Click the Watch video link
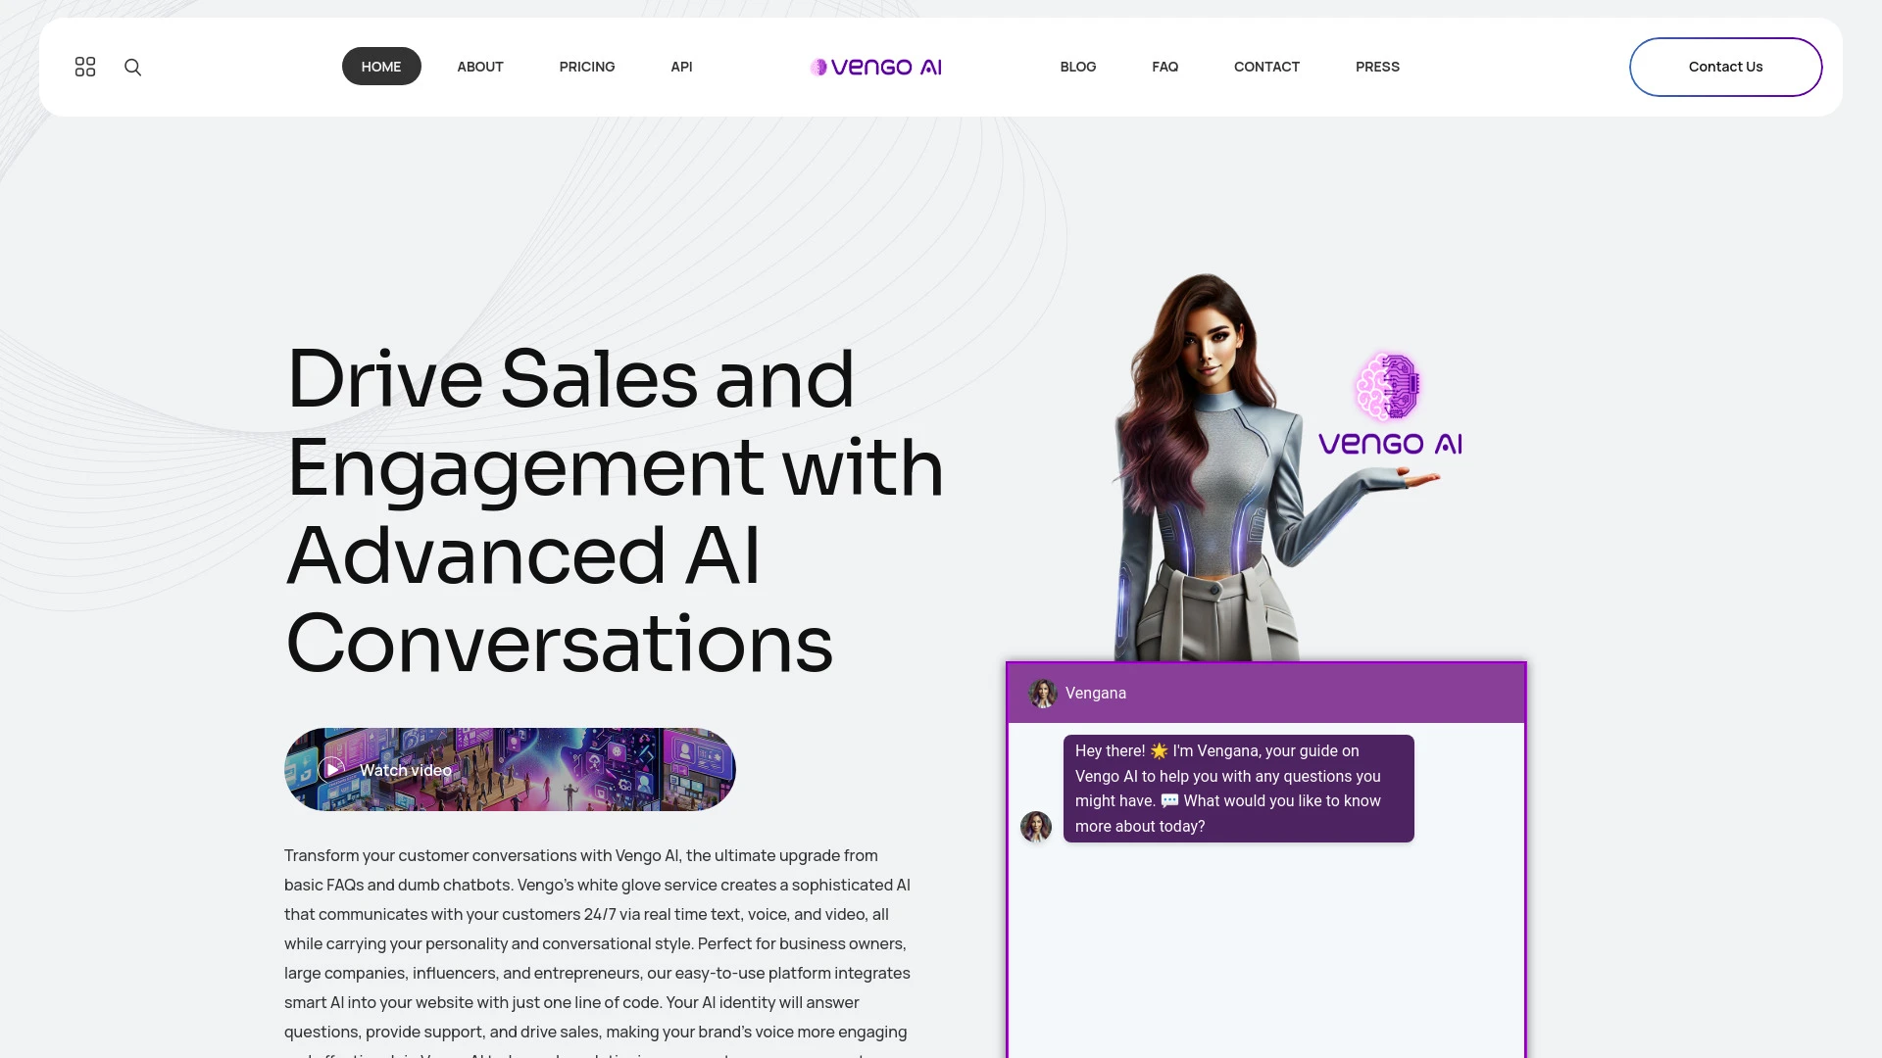Image resolution: width=1882 pixels, height=1058 pixels. [x=406, y=770]
